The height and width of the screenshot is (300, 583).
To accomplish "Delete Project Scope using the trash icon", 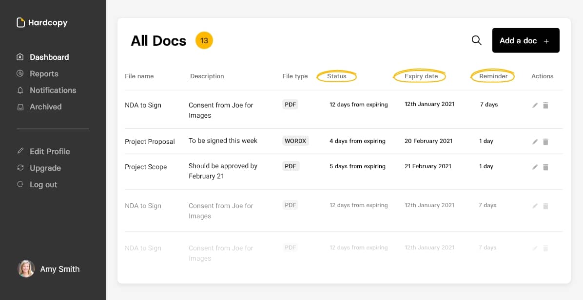I will pyautogui.click(x=545, y=167).
